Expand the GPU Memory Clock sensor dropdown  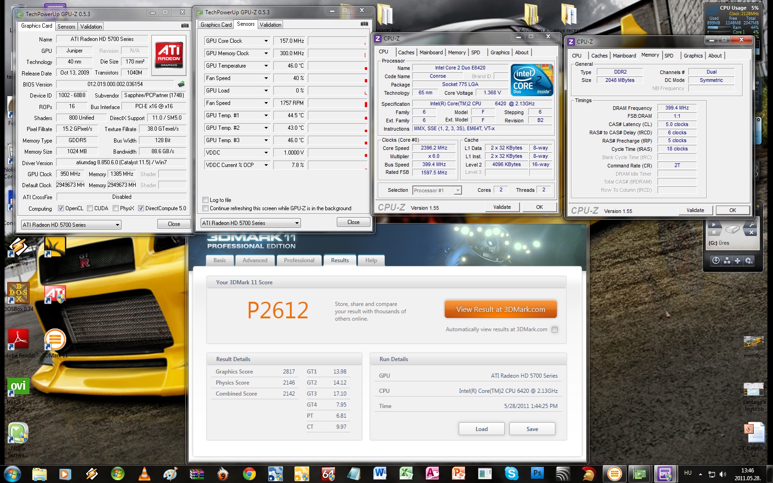(x=266, y=53)
